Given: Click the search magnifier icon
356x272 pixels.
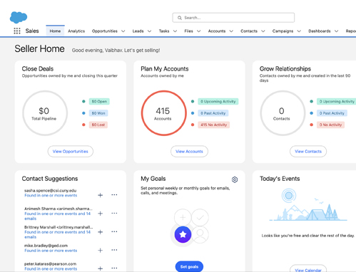Looking at the screenshot, I should [180, 18].
